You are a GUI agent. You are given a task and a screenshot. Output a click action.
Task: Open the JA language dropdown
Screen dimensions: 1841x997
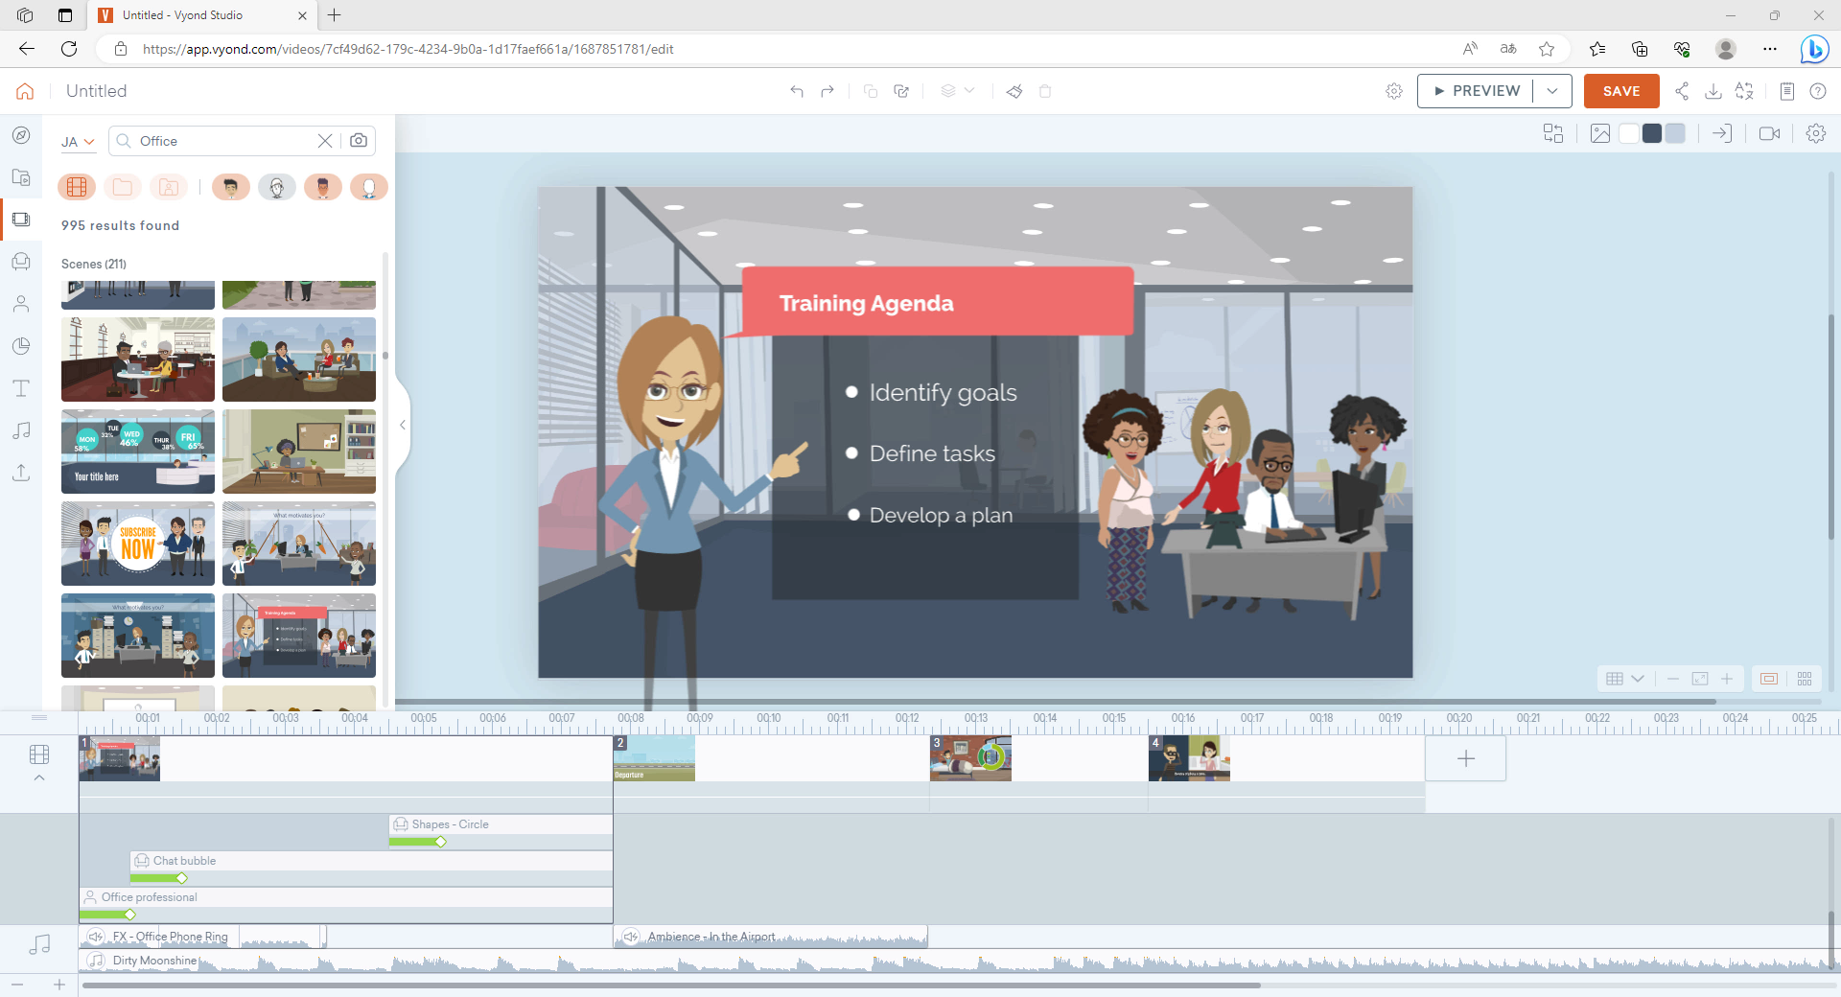[78, 141]
